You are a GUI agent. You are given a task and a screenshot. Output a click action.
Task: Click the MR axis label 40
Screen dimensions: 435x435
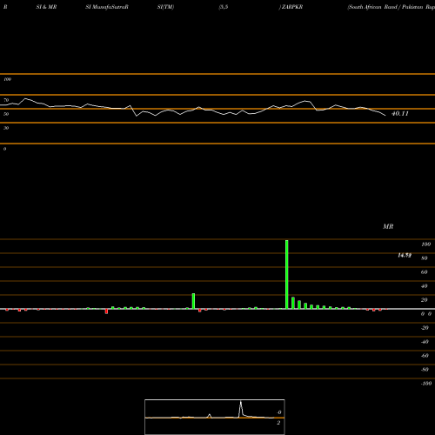(x=425, y=286)
